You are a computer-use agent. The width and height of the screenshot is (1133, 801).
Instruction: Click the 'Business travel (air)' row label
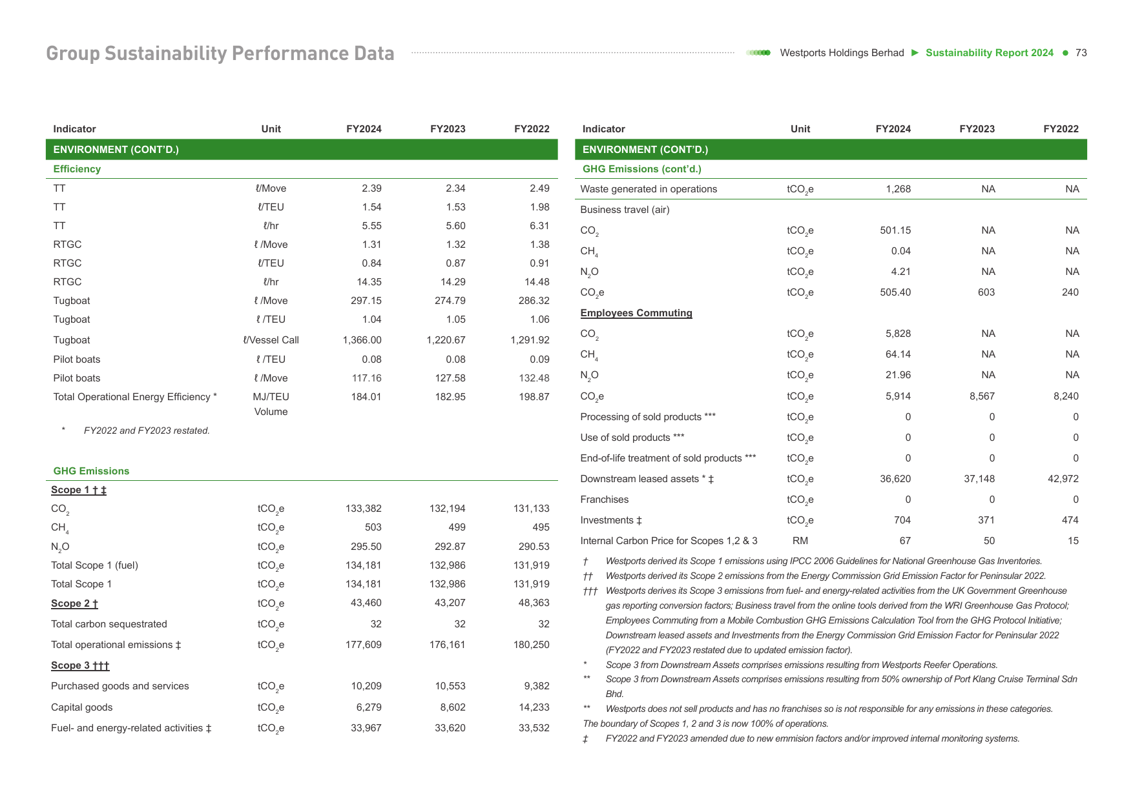625,210
